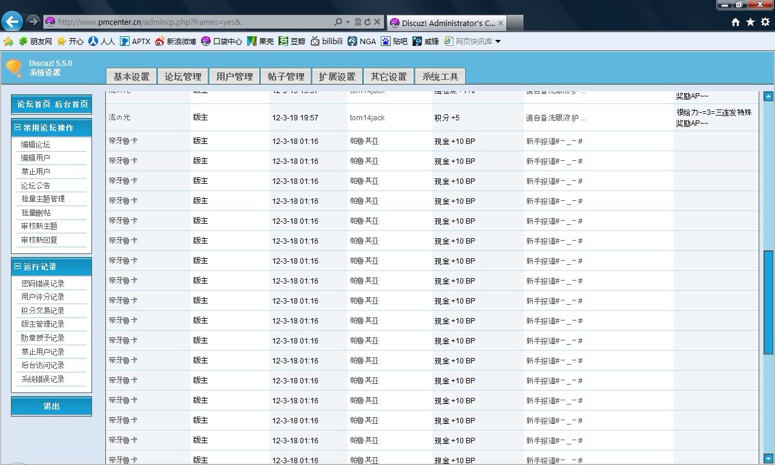Viewport: 775px width, 465px height.
Task: Collapse the 运行记录 section
Action: point(18,266)
